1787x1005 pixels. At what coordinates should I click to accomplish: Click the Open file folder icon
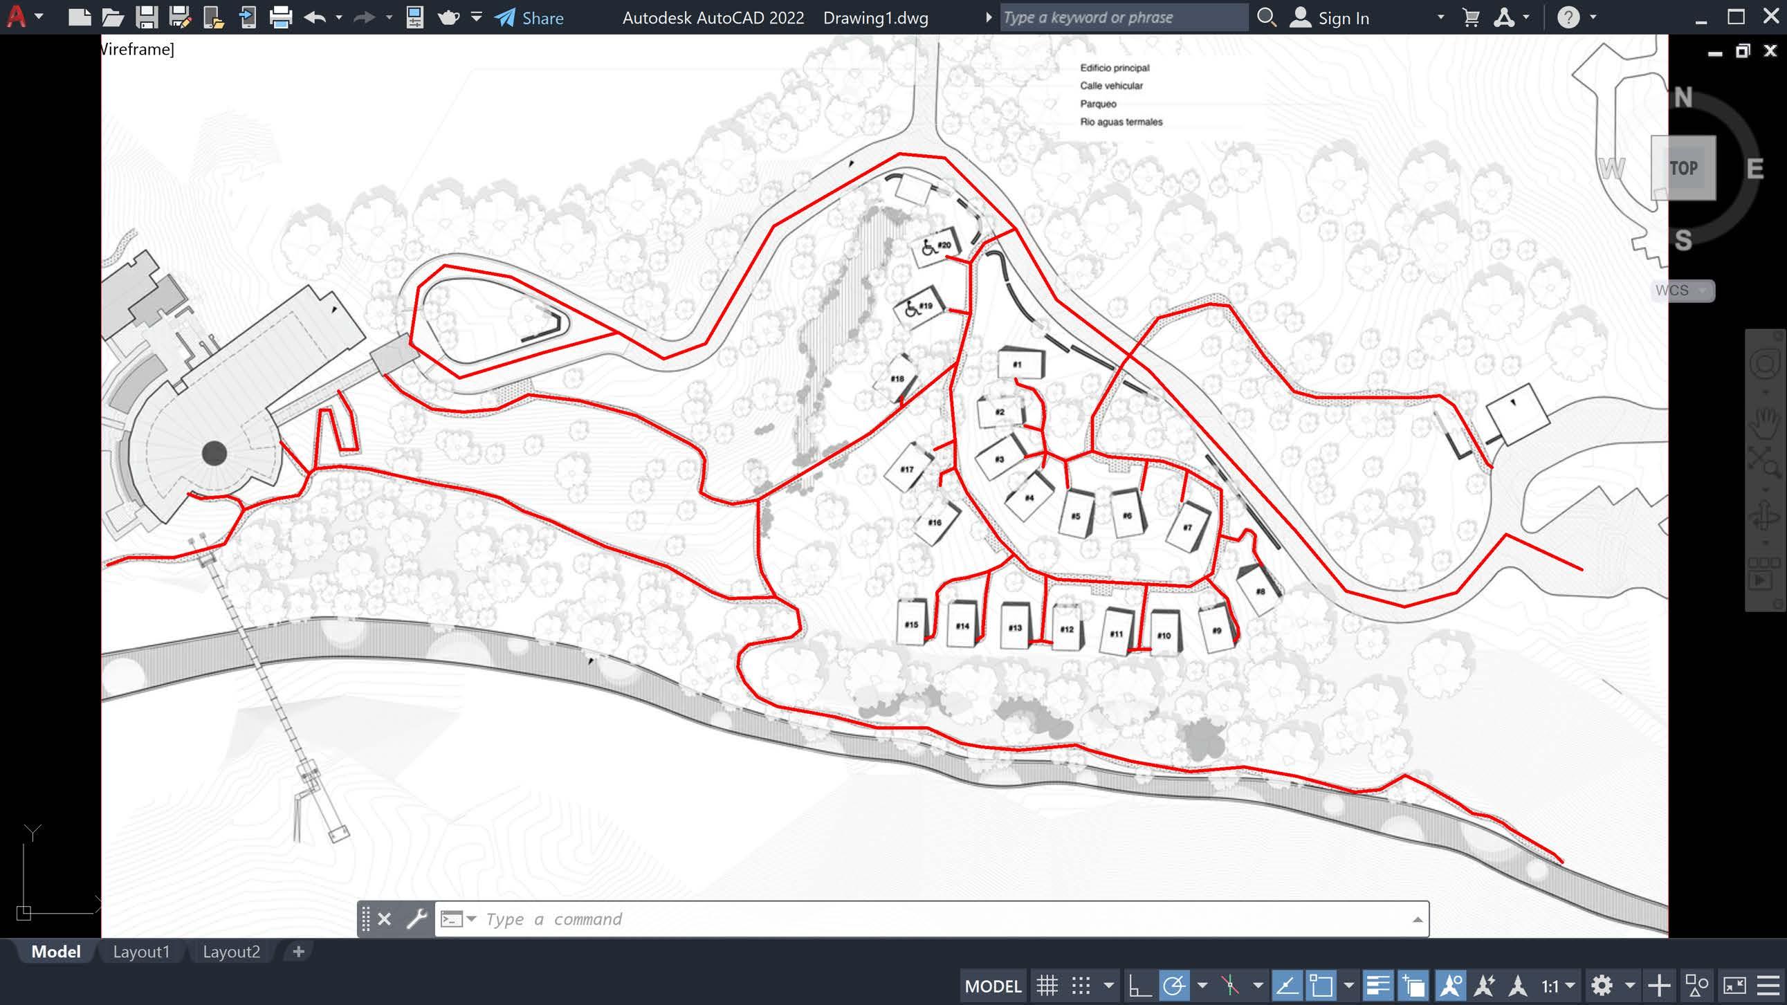[112, 17]
